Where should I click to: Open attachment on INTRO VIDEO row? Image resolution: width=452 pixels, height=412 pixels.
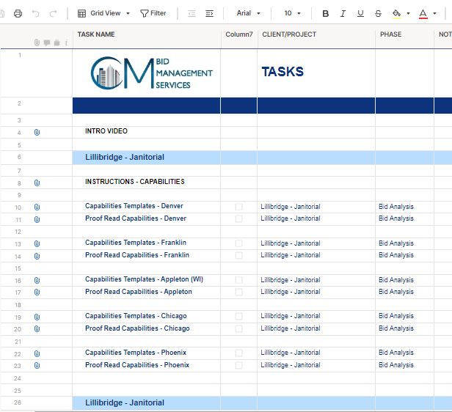[37, 133]
